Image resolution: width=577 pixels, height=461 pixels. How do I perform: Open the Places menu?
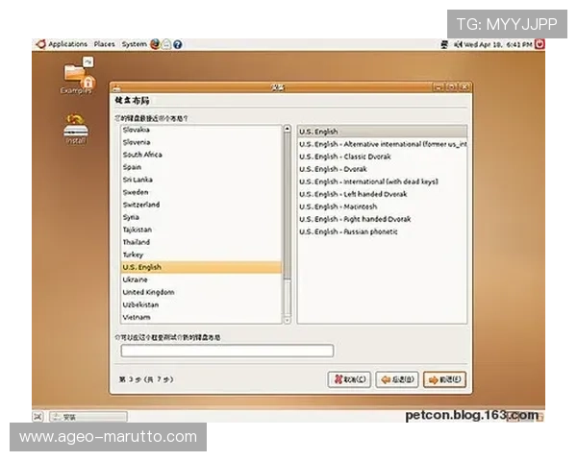point(104,44)
